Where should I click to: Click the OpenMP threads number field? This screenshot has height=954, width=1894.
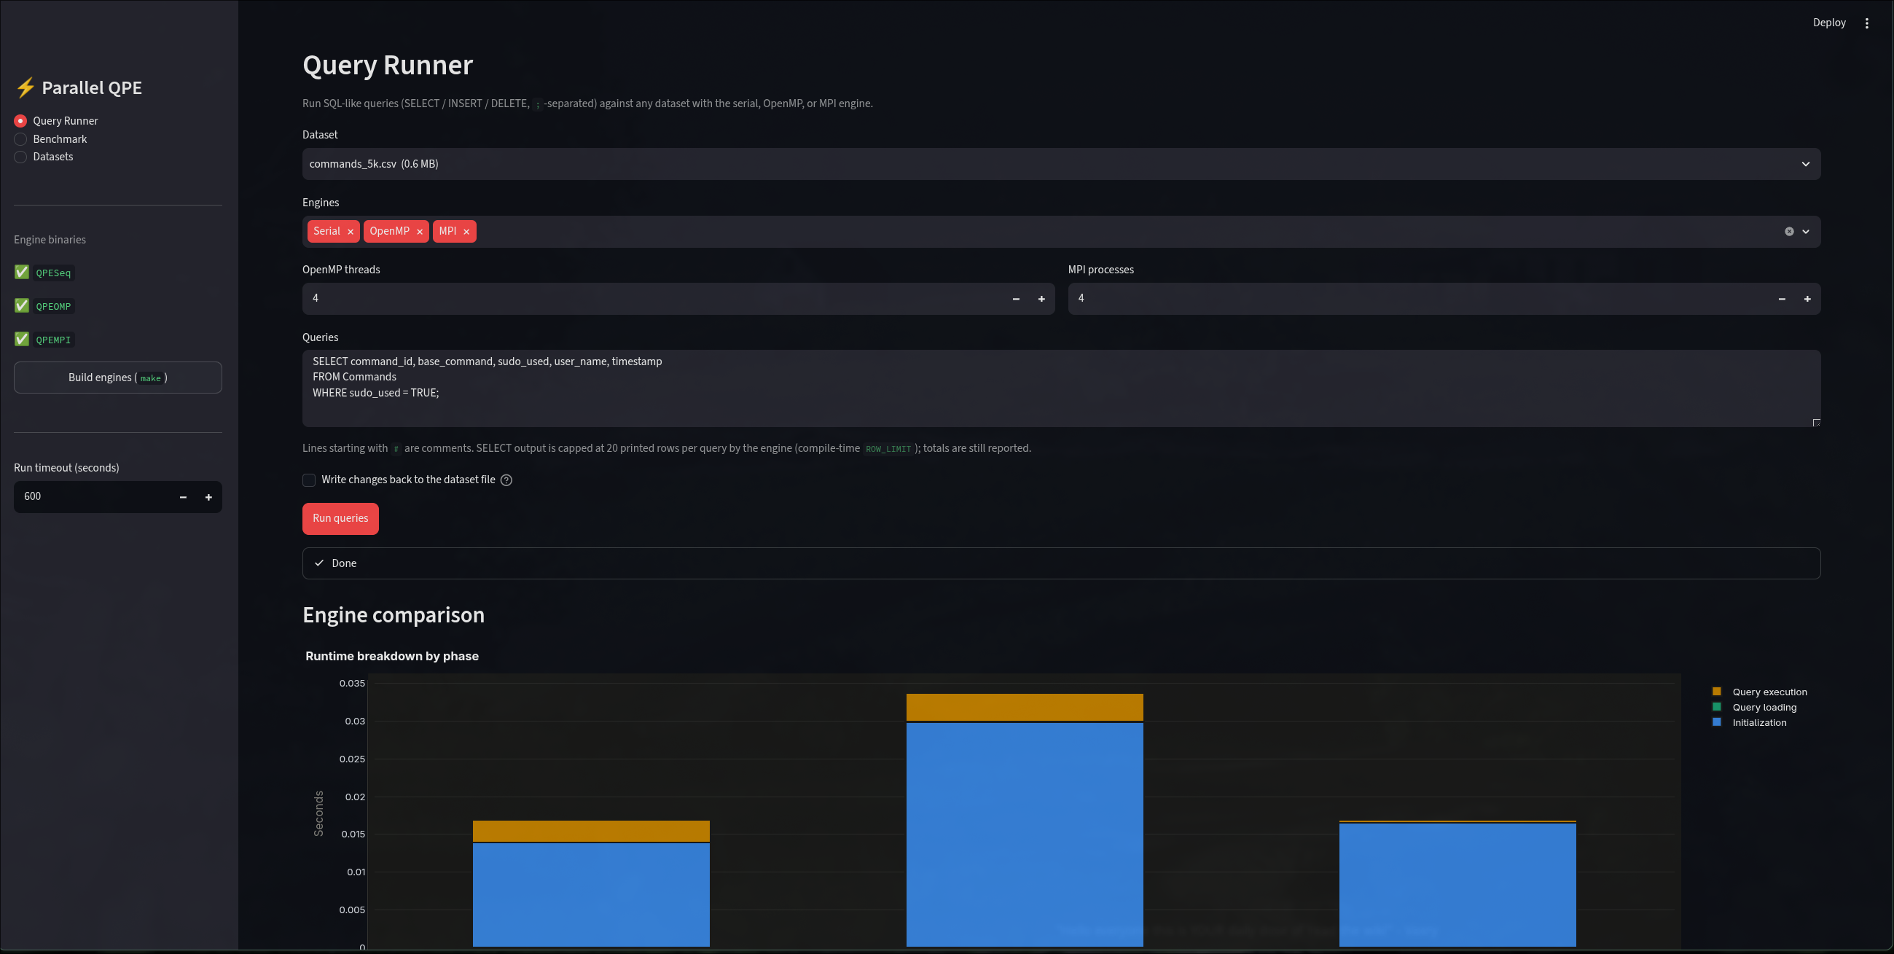tap(653, 299)
